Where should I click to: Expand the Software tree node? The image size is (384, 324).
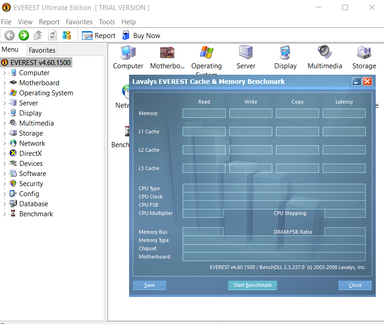[x=5, y=174]
